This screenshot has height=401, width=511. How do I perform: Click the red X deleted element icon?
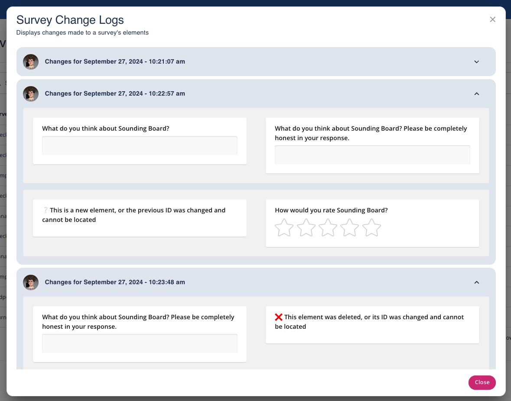(x=279, y=317)
